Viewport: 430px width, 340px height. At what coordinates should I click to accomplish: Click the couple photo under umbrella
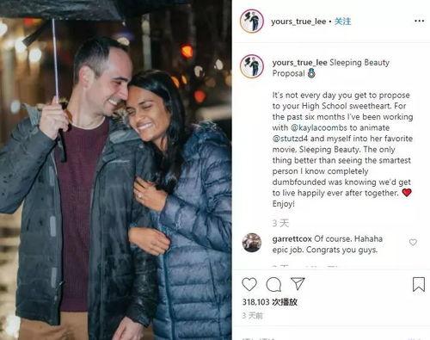coord(116,170)
